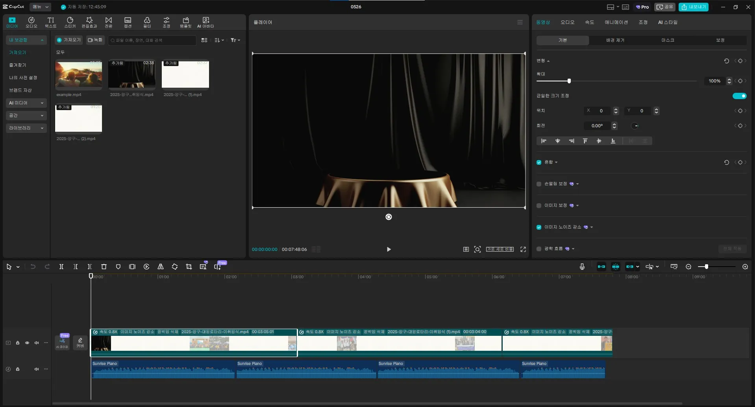Click the 공유 share button
This screenshot has height=407, width=755.
click(665, 7)
